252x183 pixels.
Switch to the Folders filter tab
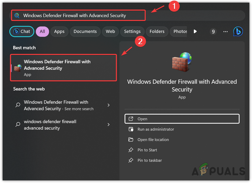tap(157, 31)
